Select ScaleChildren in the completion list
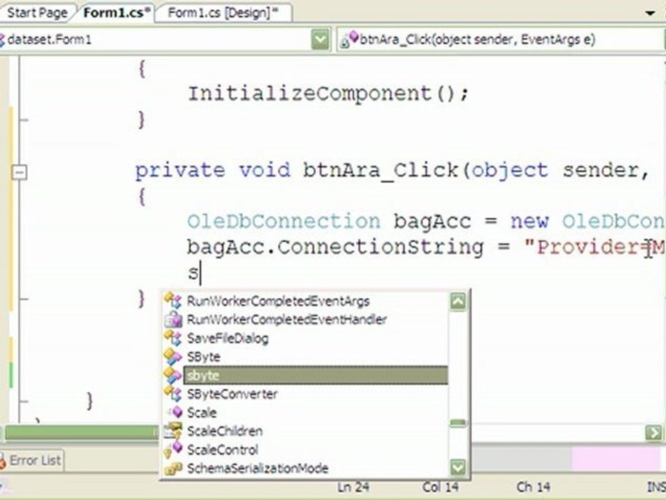This screenshot has height=500, width=666. 225,431
